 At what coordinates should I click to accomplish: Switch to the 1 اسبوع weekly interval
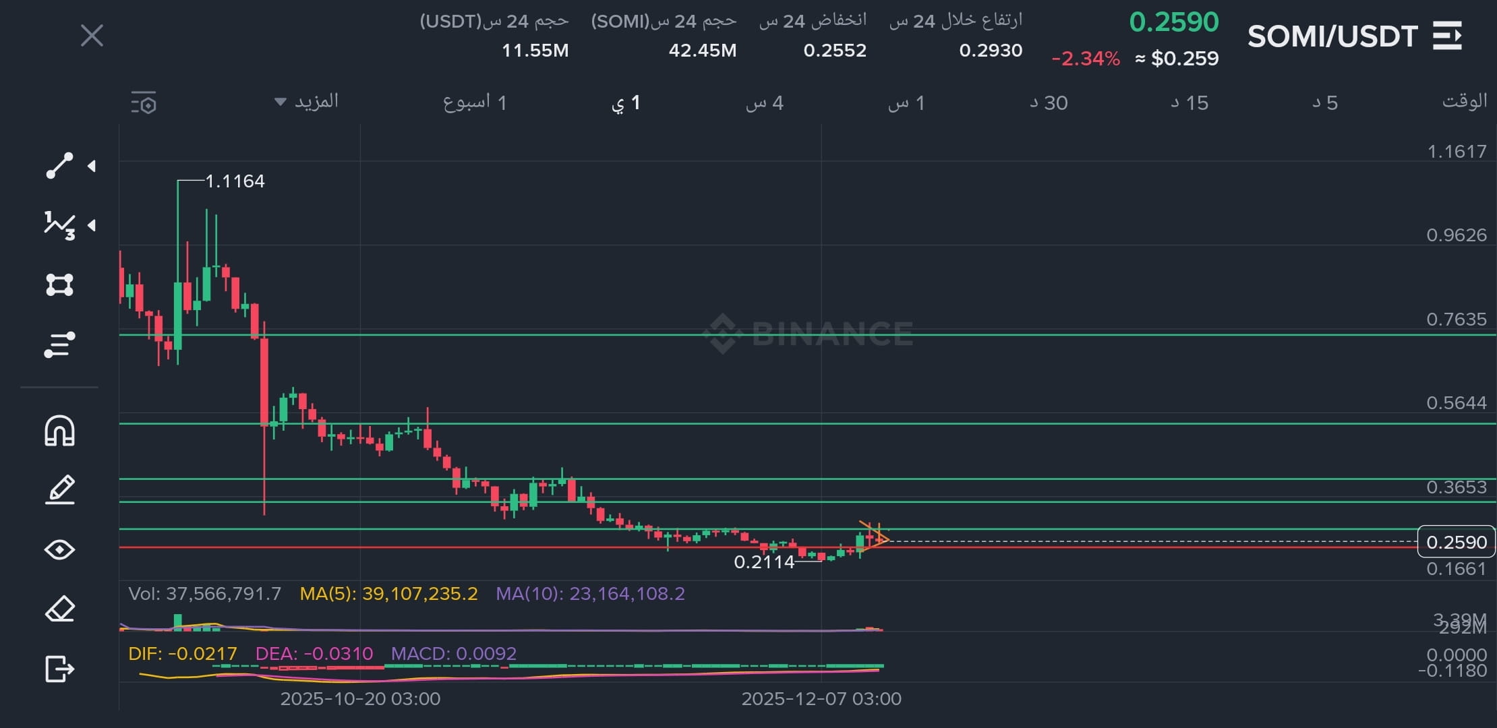[475, 102]
